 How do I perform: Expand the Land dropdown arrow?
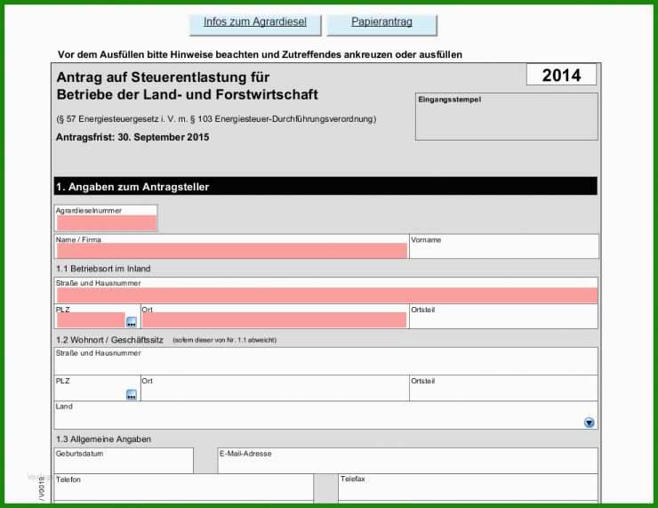pyautogui.click(x=590, y=423)
